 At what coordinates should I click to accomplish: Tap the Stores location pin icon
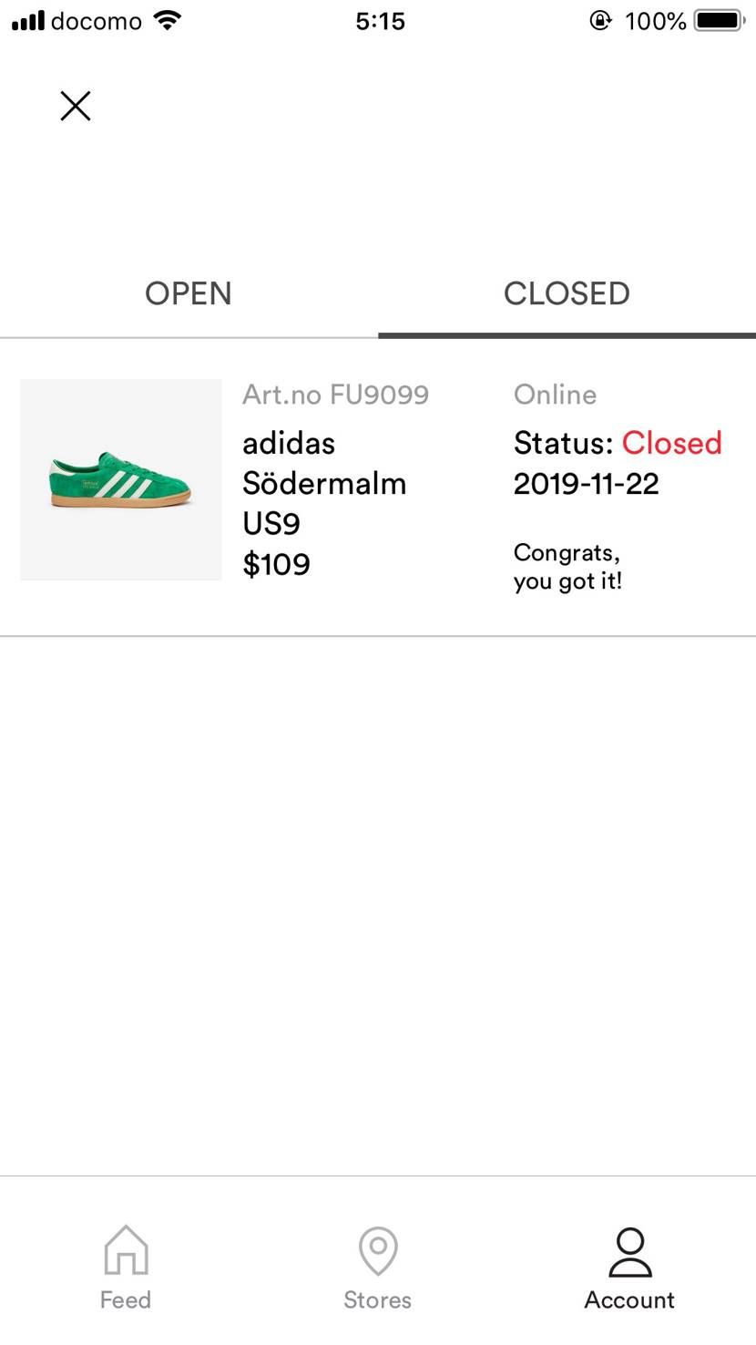pos(378,1250)
